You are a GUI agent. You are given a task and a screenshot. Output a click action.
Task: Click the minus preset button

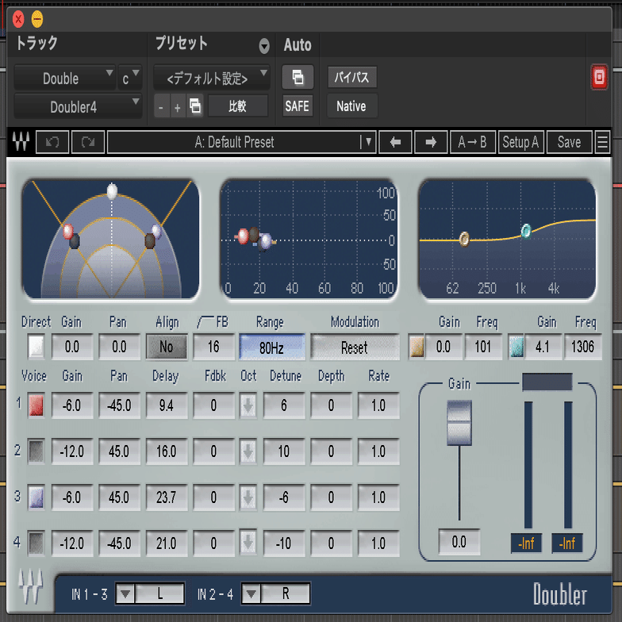(161, 106)
